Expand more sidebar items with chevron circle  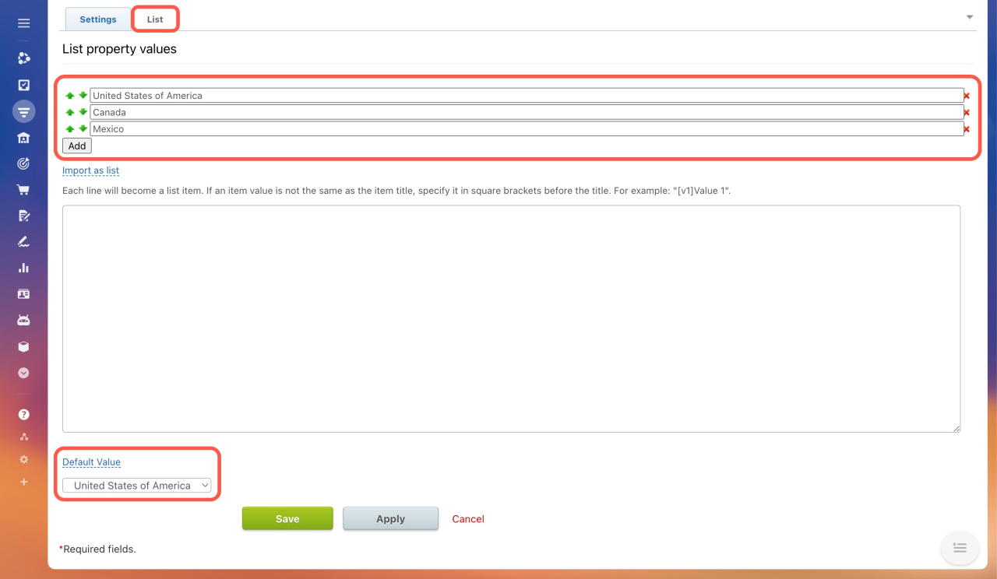23,373
